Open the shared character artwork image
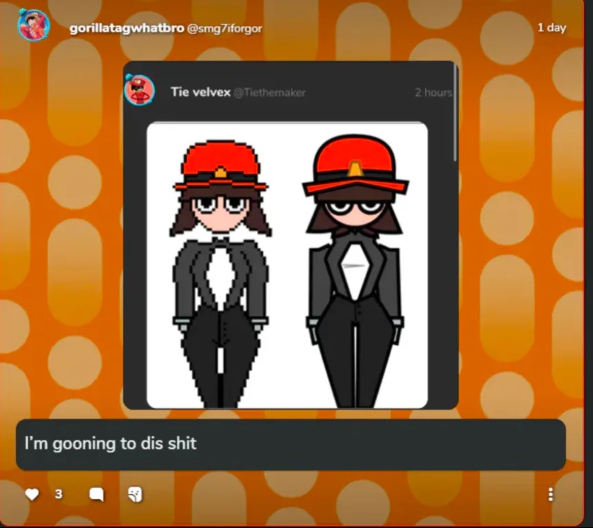 pos(287,265)
